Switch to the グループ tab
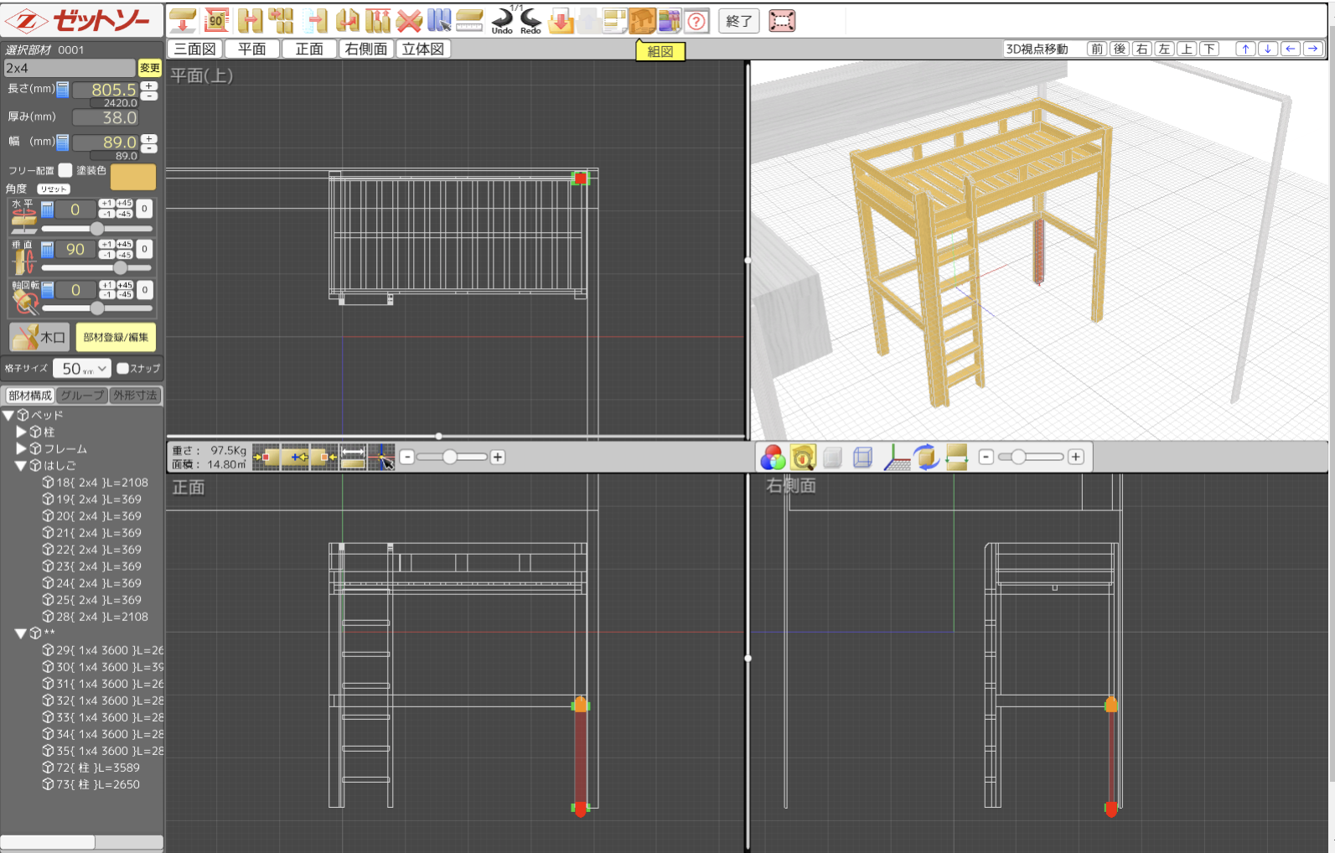Screen dimensions: 1335x853 (x=82, y=395)
